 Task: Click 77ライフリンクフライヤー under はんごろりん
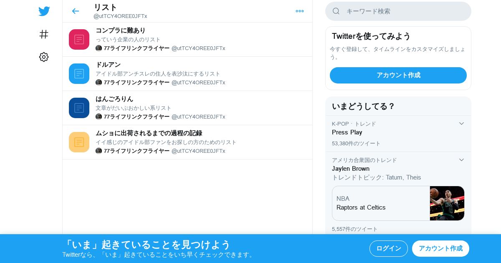point(137,117)
